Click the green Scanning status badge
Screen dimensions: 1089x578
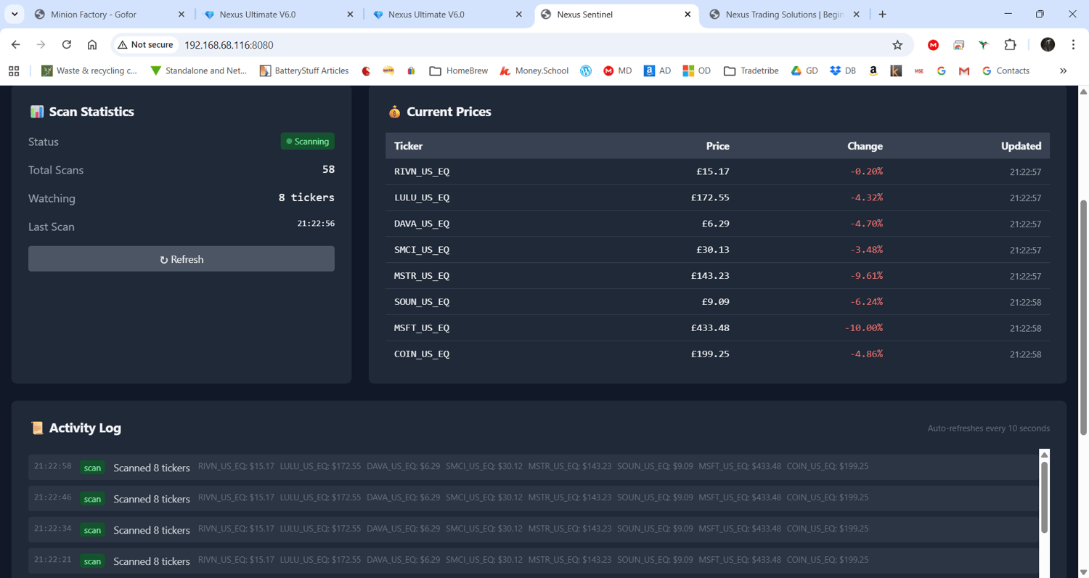tap(308, 142)
